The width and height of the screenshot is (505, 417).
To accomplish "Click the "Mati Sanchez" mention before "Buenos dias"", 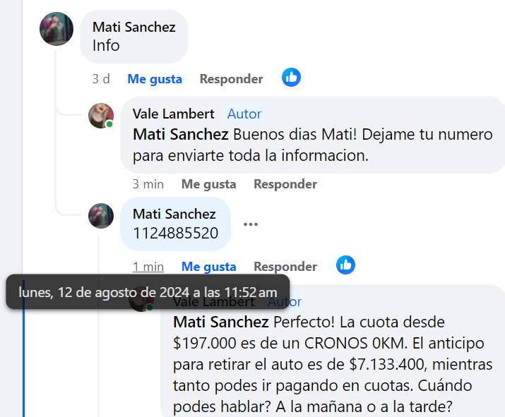I will (x=180, y=134).
